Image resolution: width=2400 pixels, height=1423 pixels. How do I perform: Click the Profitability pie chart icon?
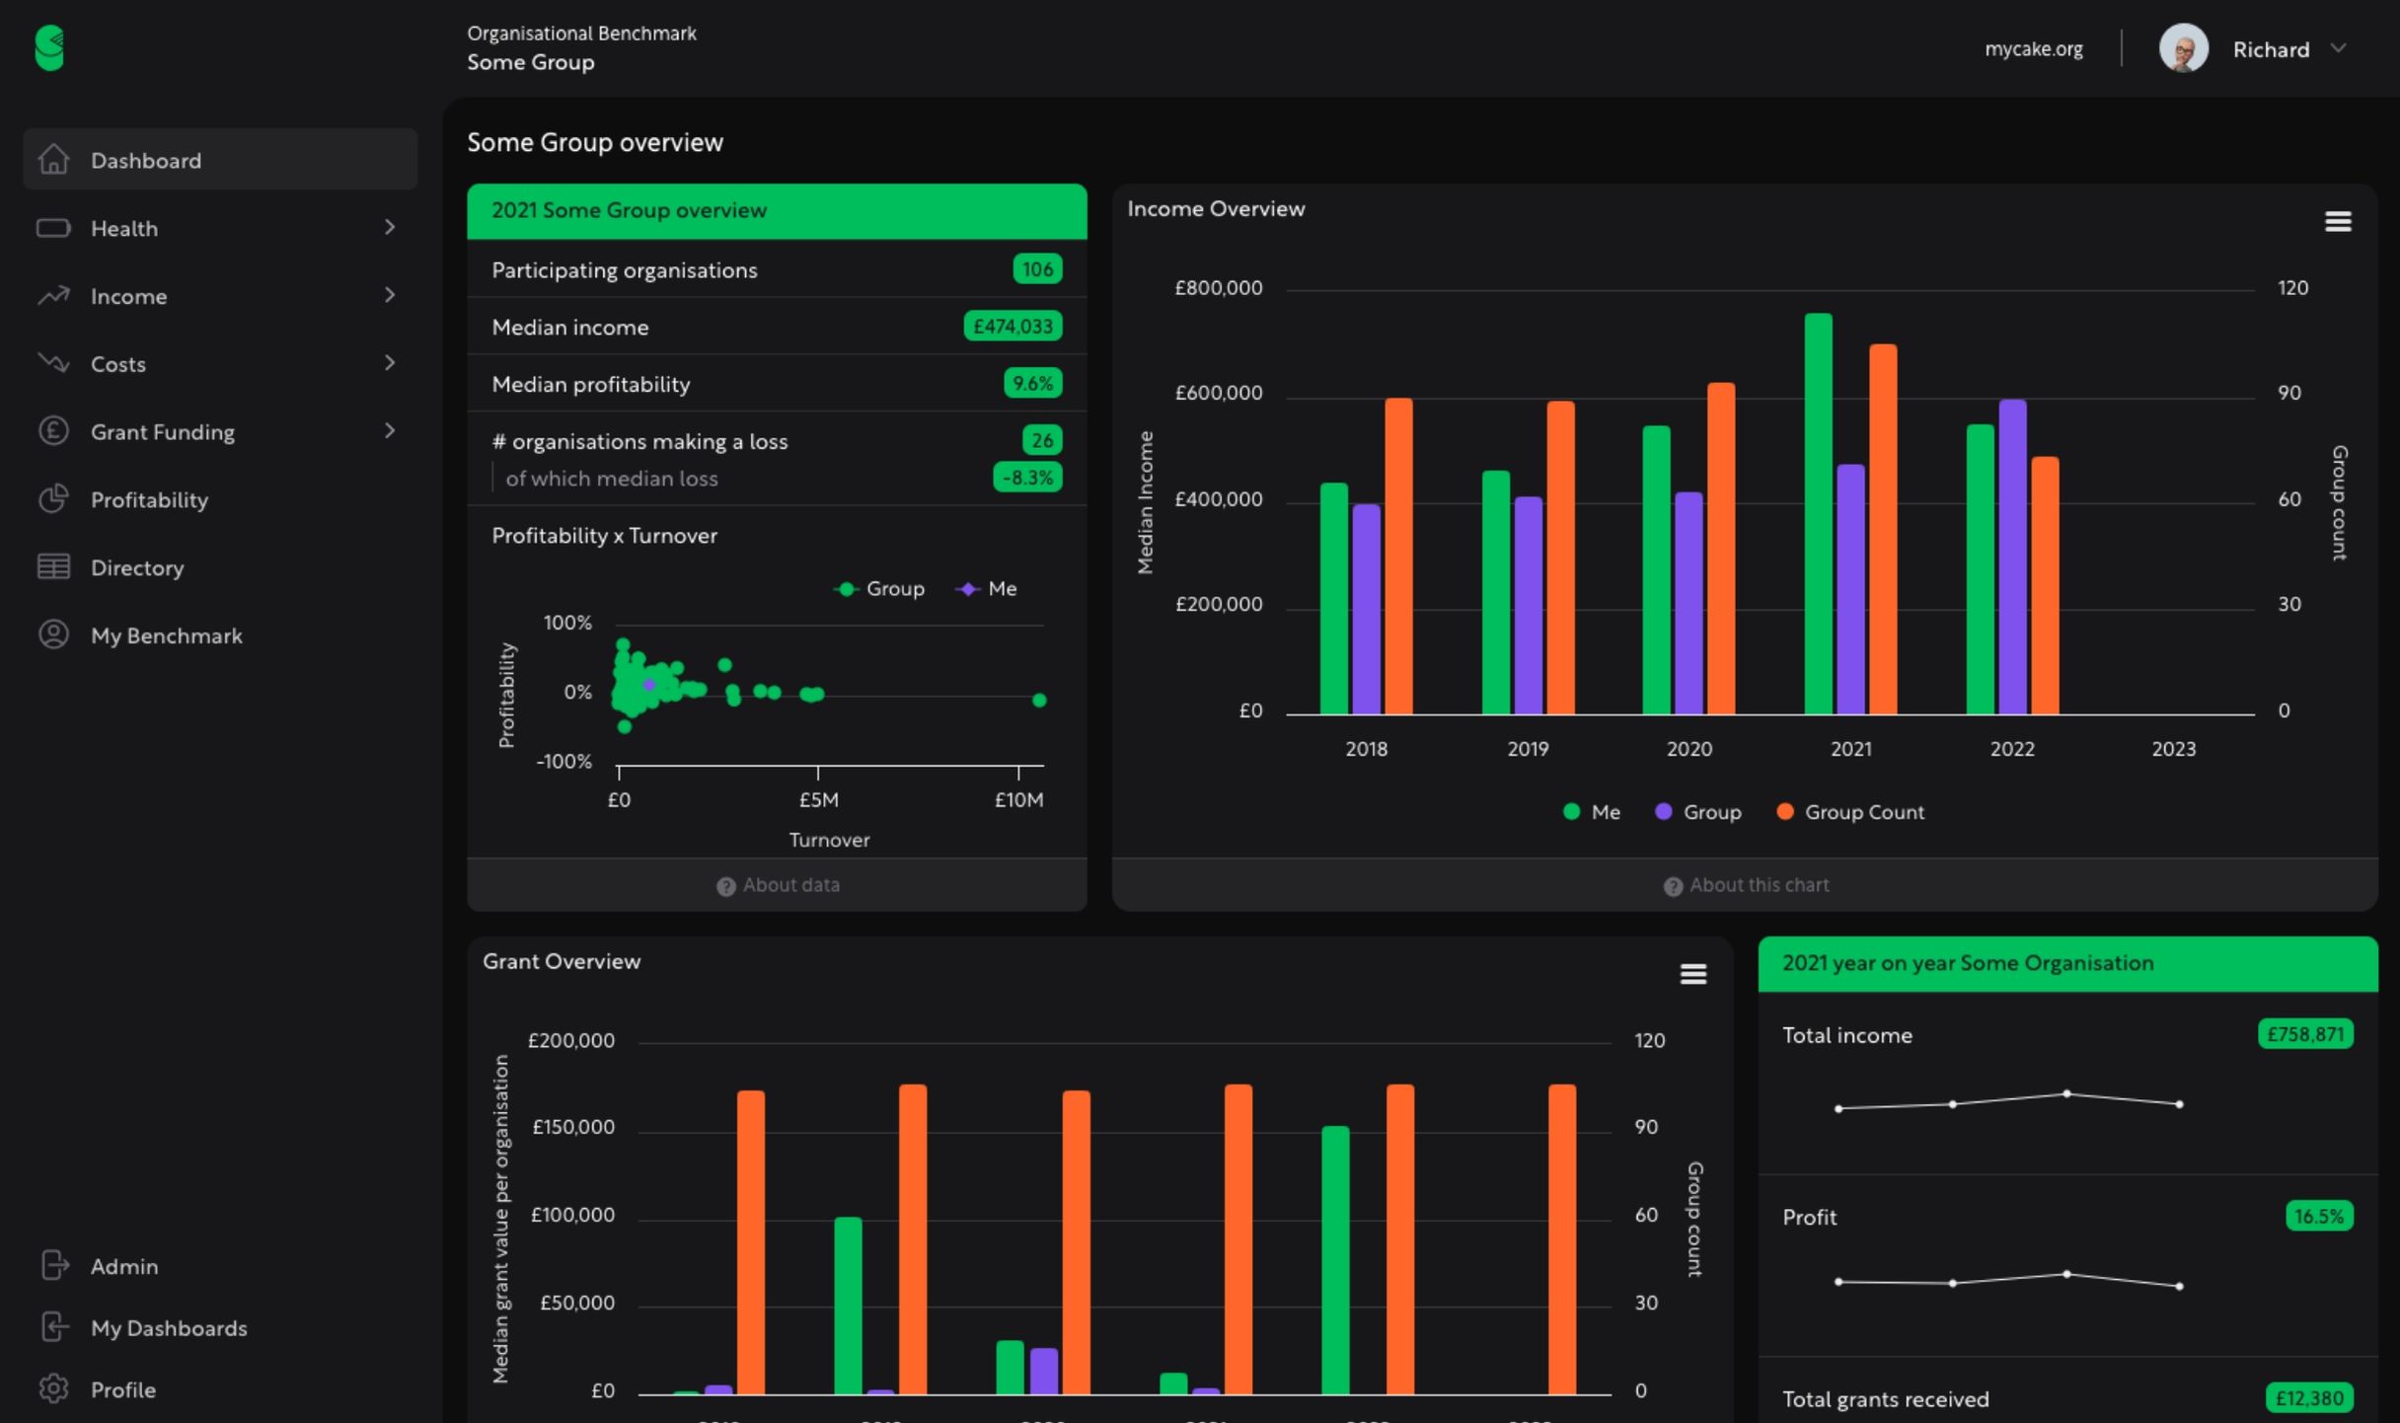(x=53, y=498)
